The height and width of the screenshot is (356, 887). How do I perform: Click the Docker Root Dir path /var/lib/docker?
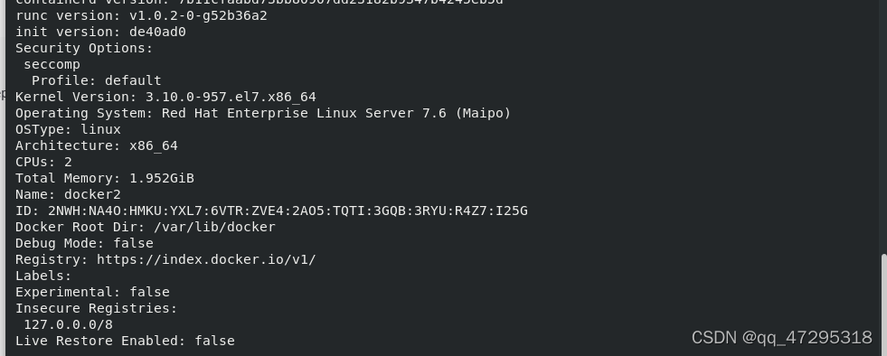pos(214,227)
